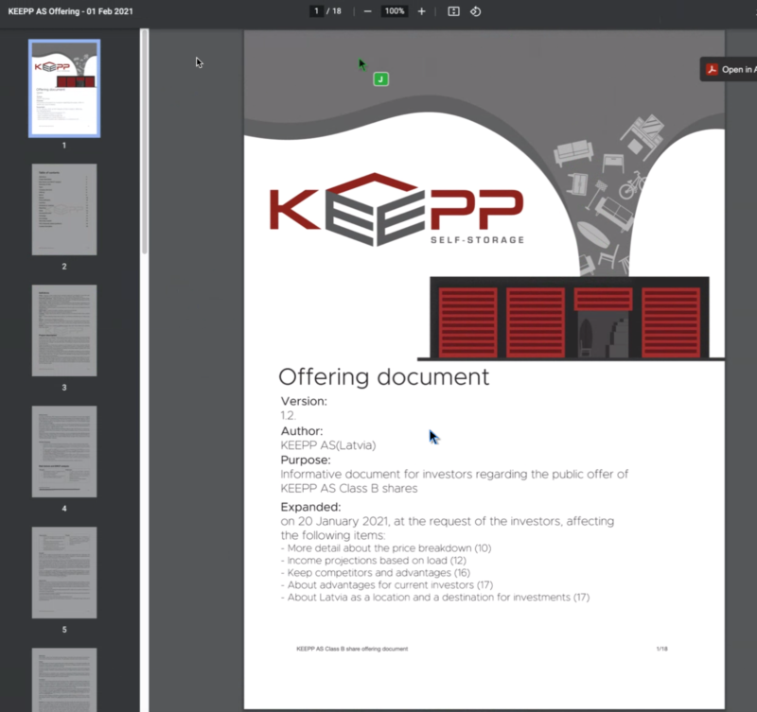This screenshot has height=712, width=757.
Task: Click the zoom in plus icon
Action: tap(421, 11)
